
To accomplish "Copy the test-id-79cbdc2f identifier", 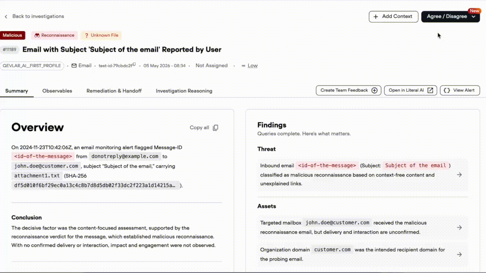I will pos(134,65).
